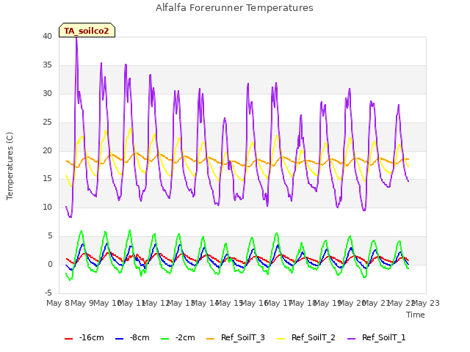Click the purple Ref_SoilT_1 legend swatch
The image size is (470, 352).
351,339
